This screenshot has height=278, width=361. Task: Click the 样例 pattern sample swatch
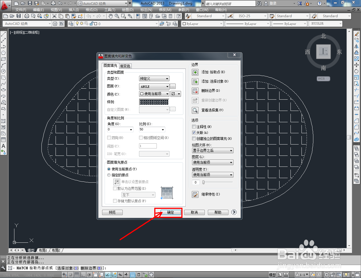tap(154, 102)
